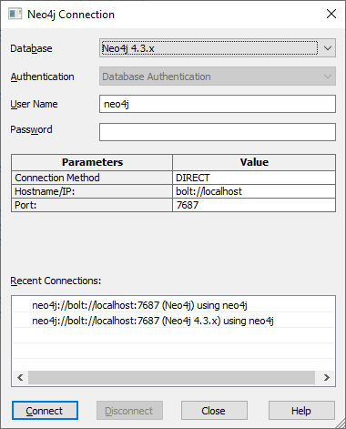Click the Value column header
The width and height of the screenshot is (346, 429).
254,162
